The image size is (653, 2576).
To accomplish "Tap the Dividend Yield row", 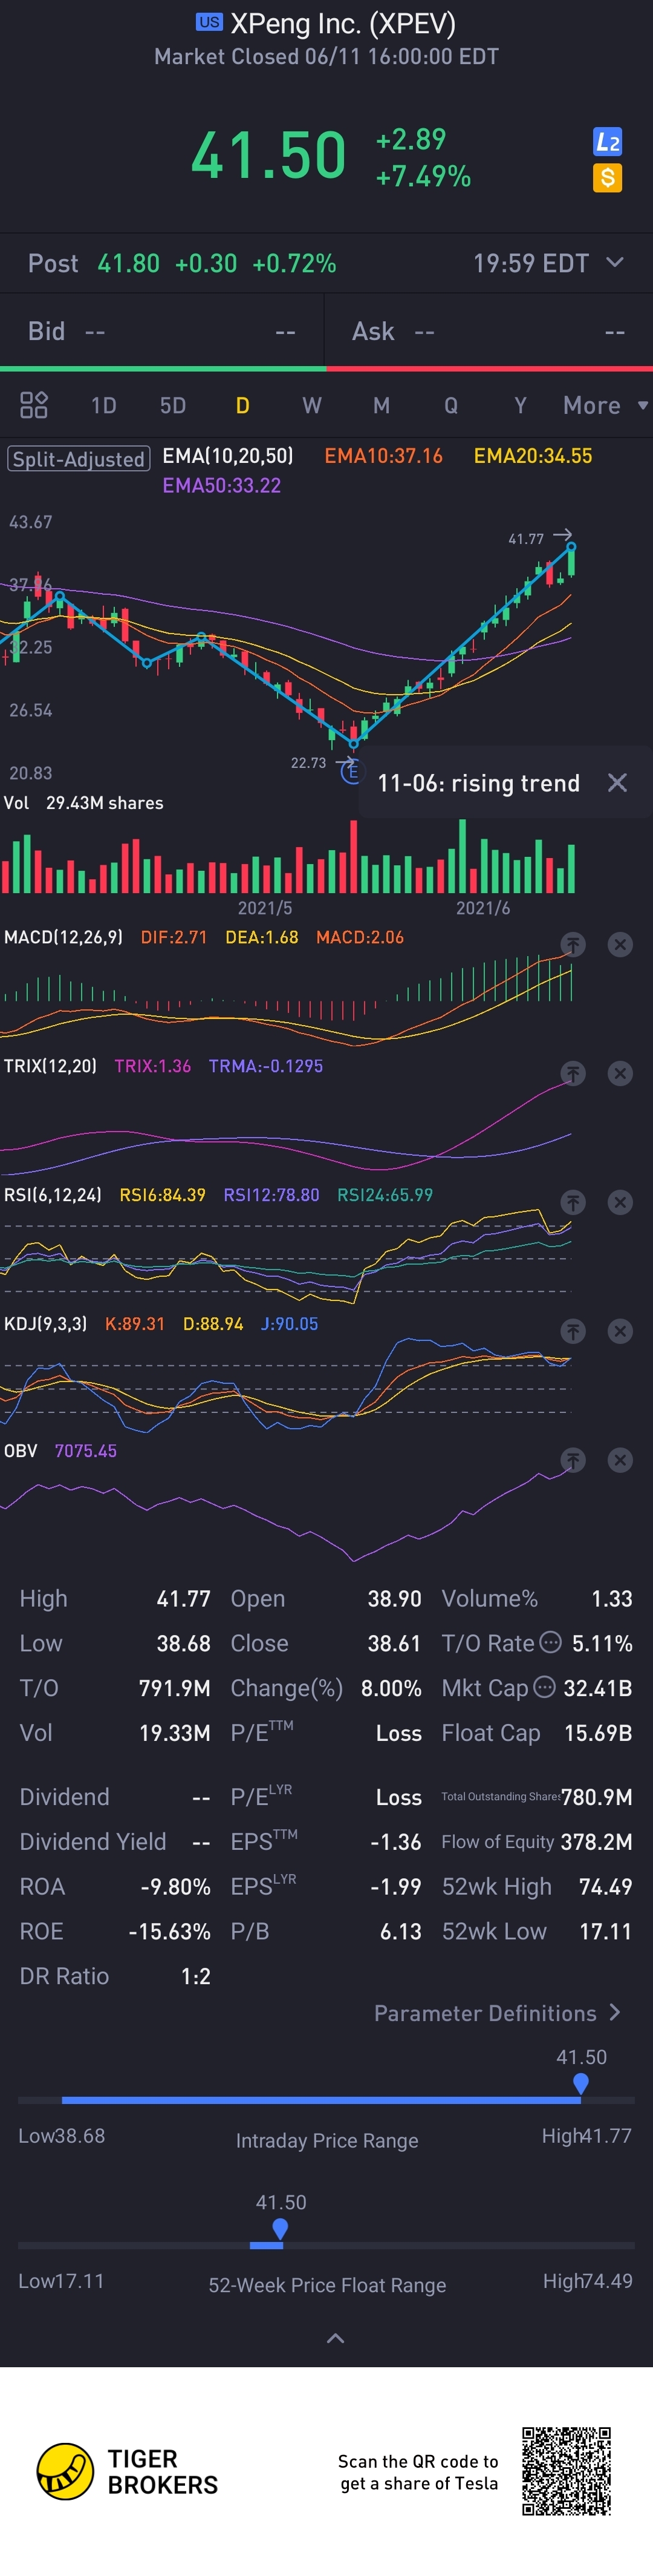I will pyautogui.click(x=115, y=1841).
